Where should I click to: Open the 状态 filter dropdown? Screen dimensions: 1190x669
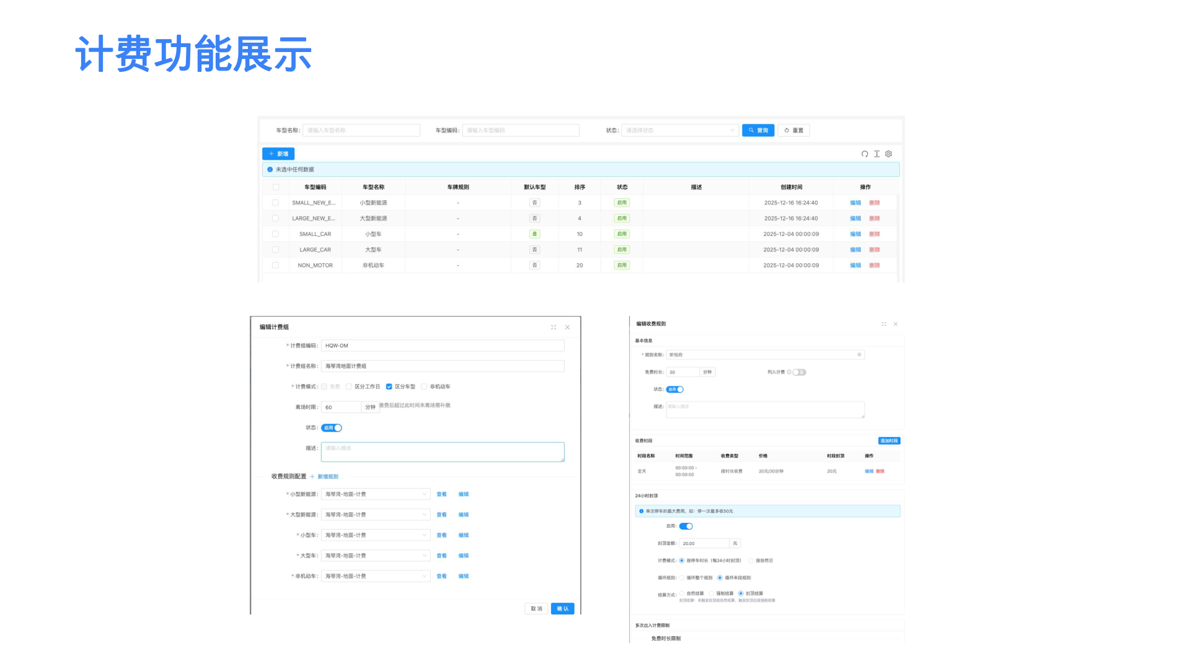680,130
